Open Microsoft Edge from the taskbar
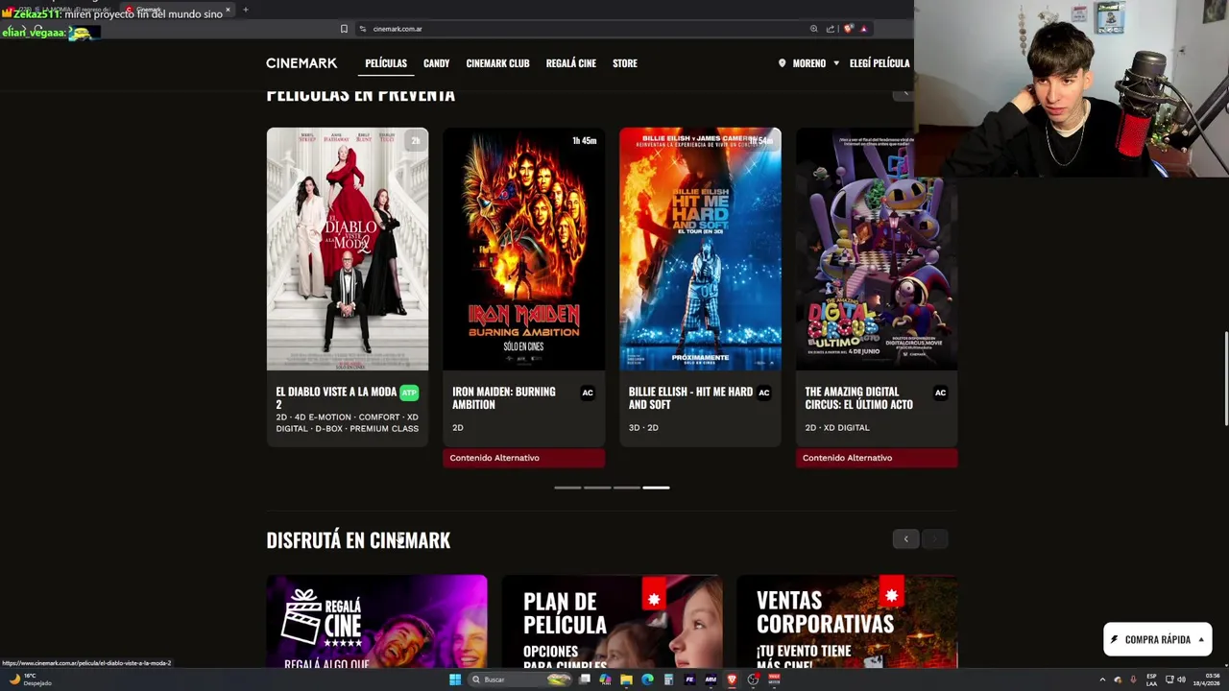Image resolution: width=1229 pixels, height=691 pixels. point(647,679)
